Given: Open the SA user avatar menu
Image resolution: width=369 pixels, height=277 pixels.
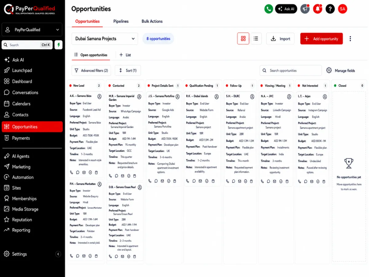Looking at the screenshot, I should coord(343,9).
